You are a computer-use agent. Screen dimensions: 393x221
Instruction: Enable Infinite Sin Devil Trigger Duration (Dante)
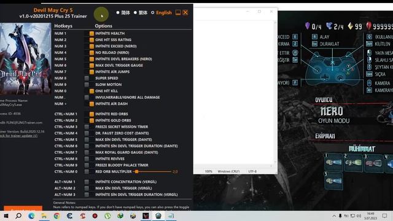tap(87, 146)
